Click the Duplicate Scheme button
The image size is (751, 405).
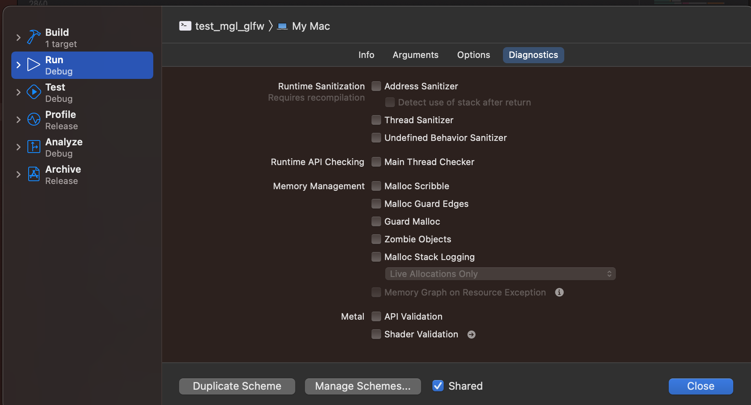pyautogui.click(x=237, y=386)
